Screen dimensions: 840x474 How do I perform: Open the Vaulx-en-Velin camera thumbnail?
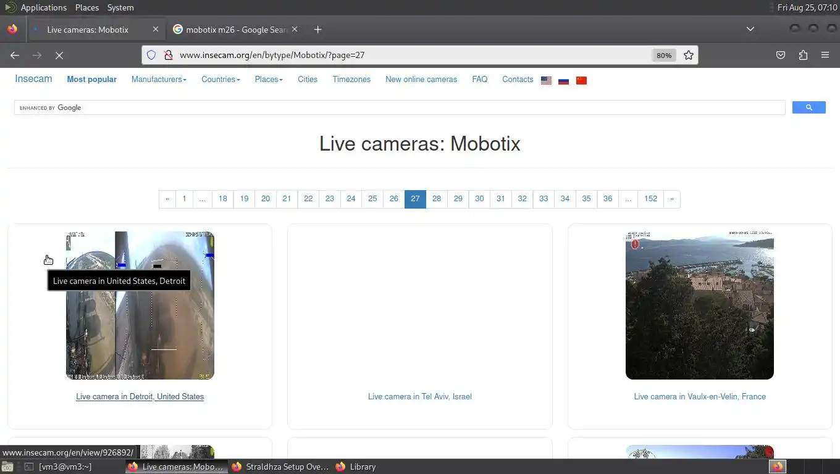pos(700,306)
